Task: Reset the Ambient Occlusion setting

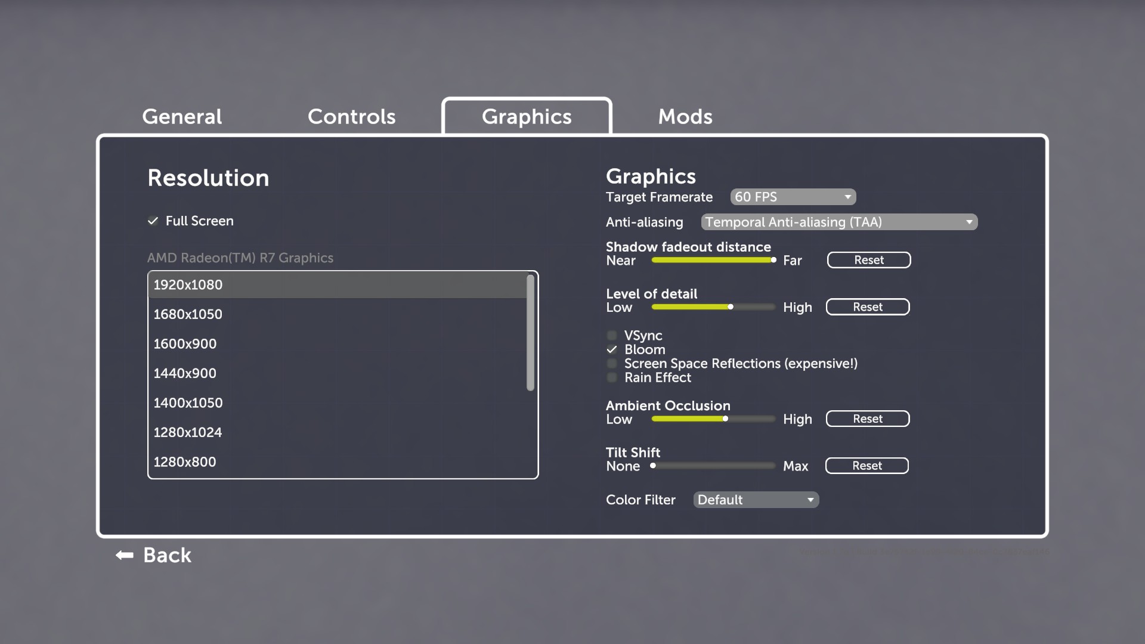Action: pyautogui.click(x=867, y=419)
